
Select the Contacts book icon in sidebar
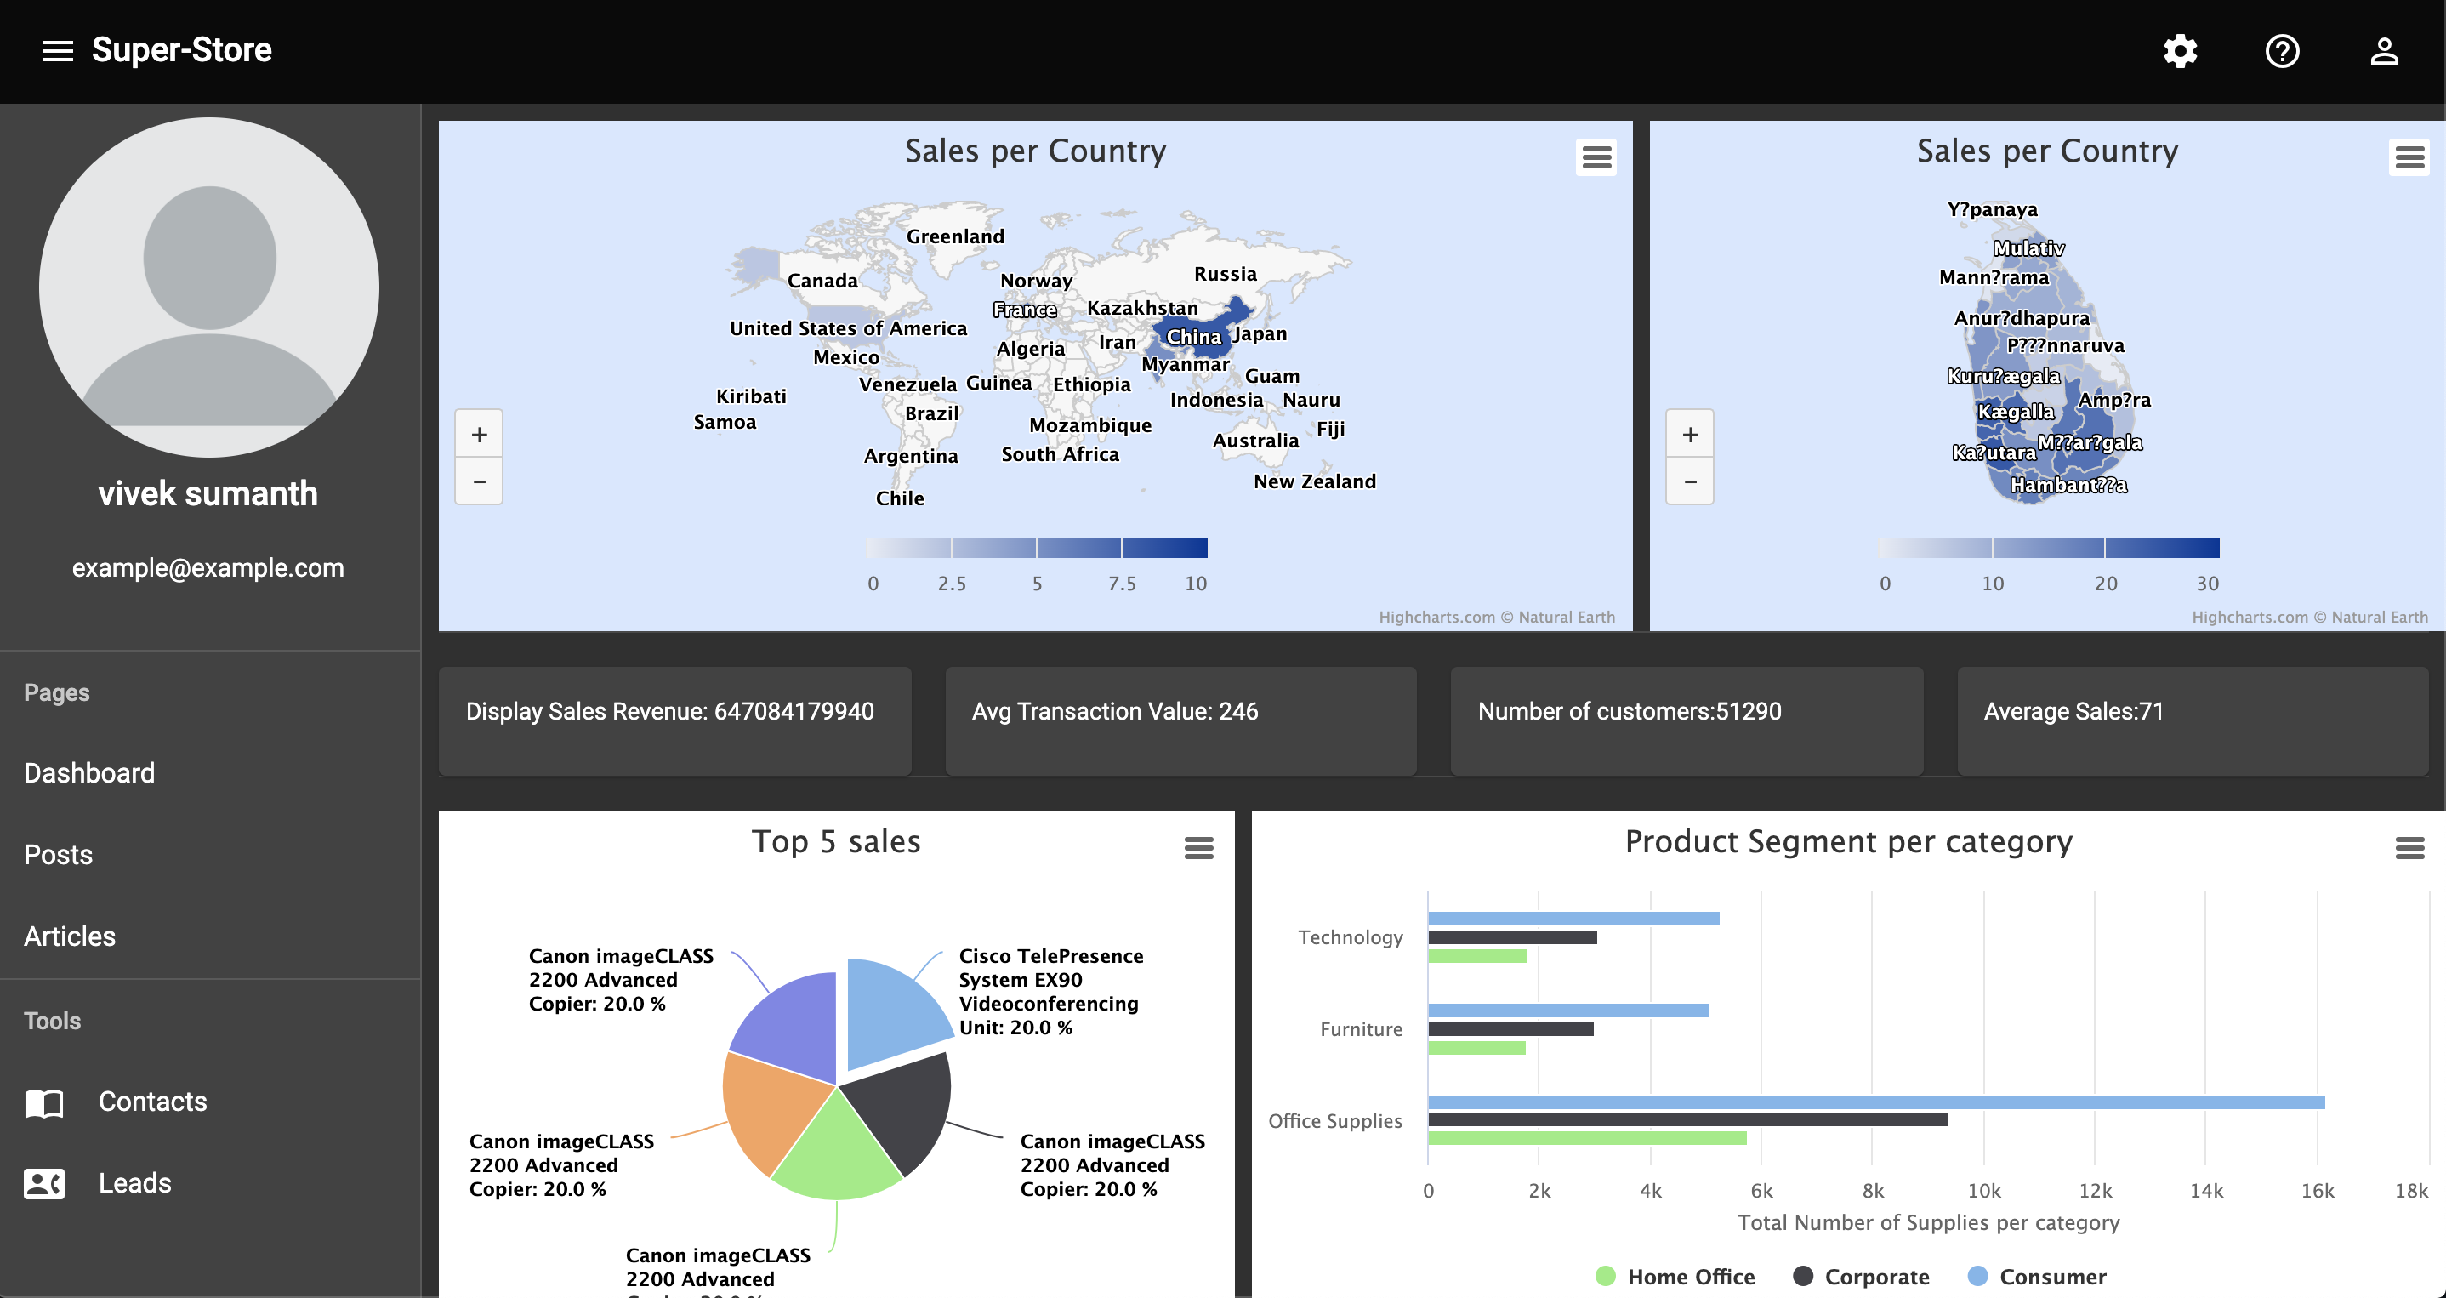click(x=43, y=1102)
